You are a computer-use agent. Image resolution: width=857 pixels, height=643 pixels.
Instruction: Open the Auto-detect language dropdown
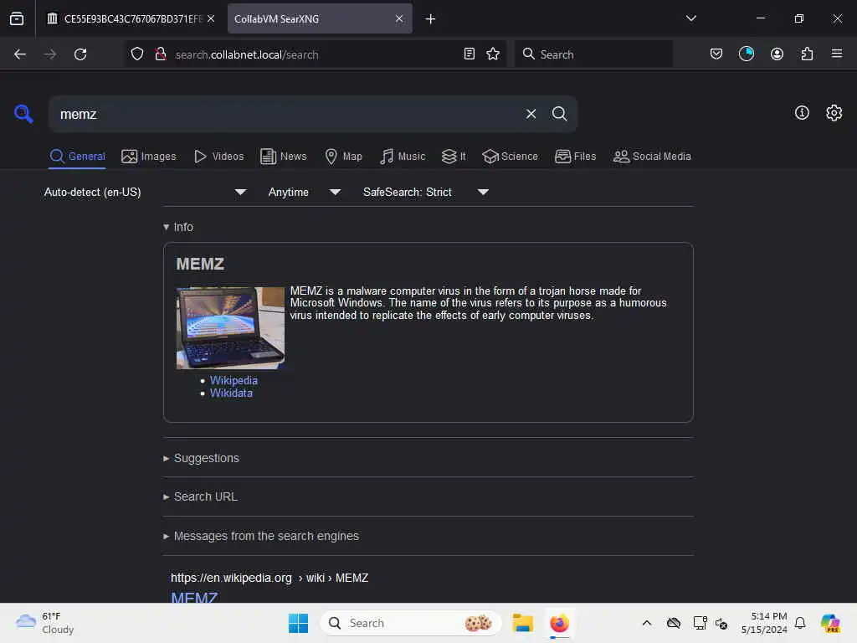[145, 192]
